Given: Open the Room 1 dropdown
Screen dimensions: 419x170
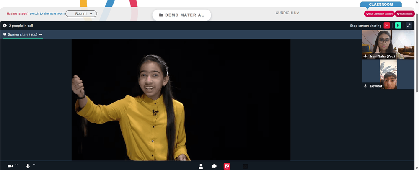Looking at the screenshot, I should 81,14.
